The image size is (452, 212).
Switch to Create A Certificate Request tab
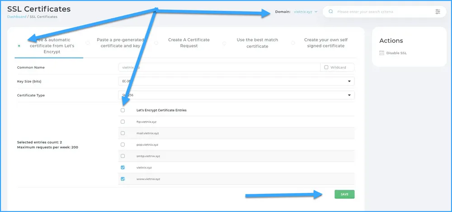189,43
